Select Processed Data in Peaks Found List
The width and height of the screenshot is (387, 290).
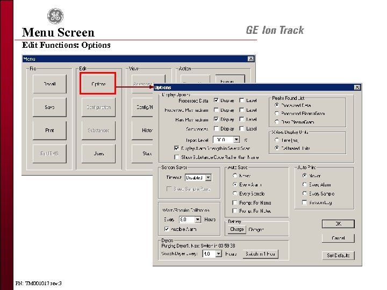coord(277,105)
